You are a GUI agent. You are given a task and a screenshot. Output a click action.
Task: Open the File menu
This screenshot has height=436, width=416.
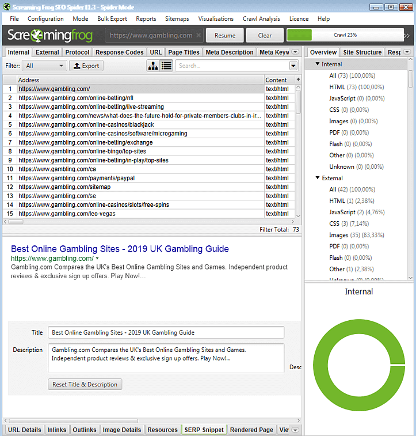click(14, 18)
